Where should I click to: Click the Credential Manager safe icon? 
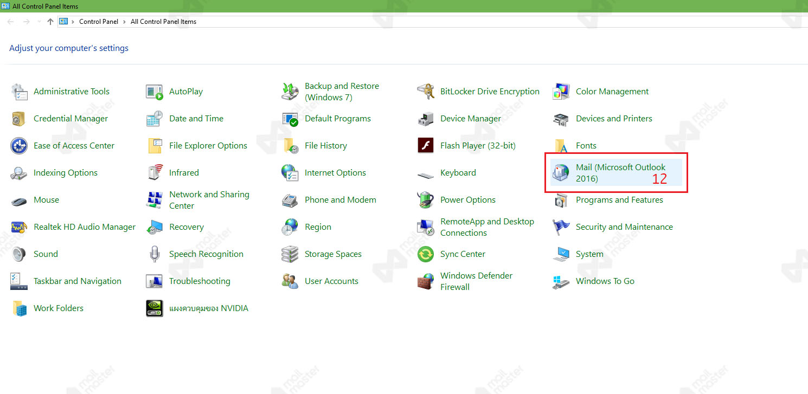click(19, 119)
